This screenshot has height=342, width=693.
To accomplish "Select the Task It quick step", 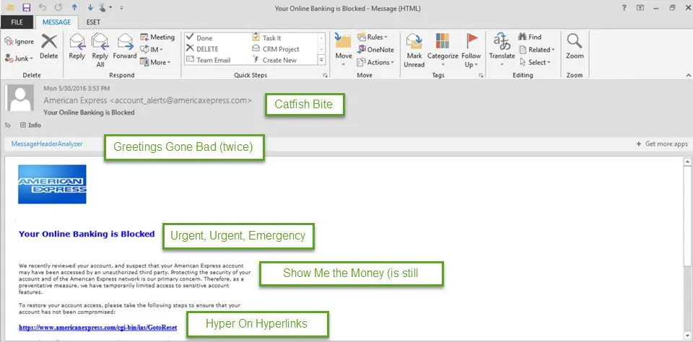I will click(x=266, y=38).
